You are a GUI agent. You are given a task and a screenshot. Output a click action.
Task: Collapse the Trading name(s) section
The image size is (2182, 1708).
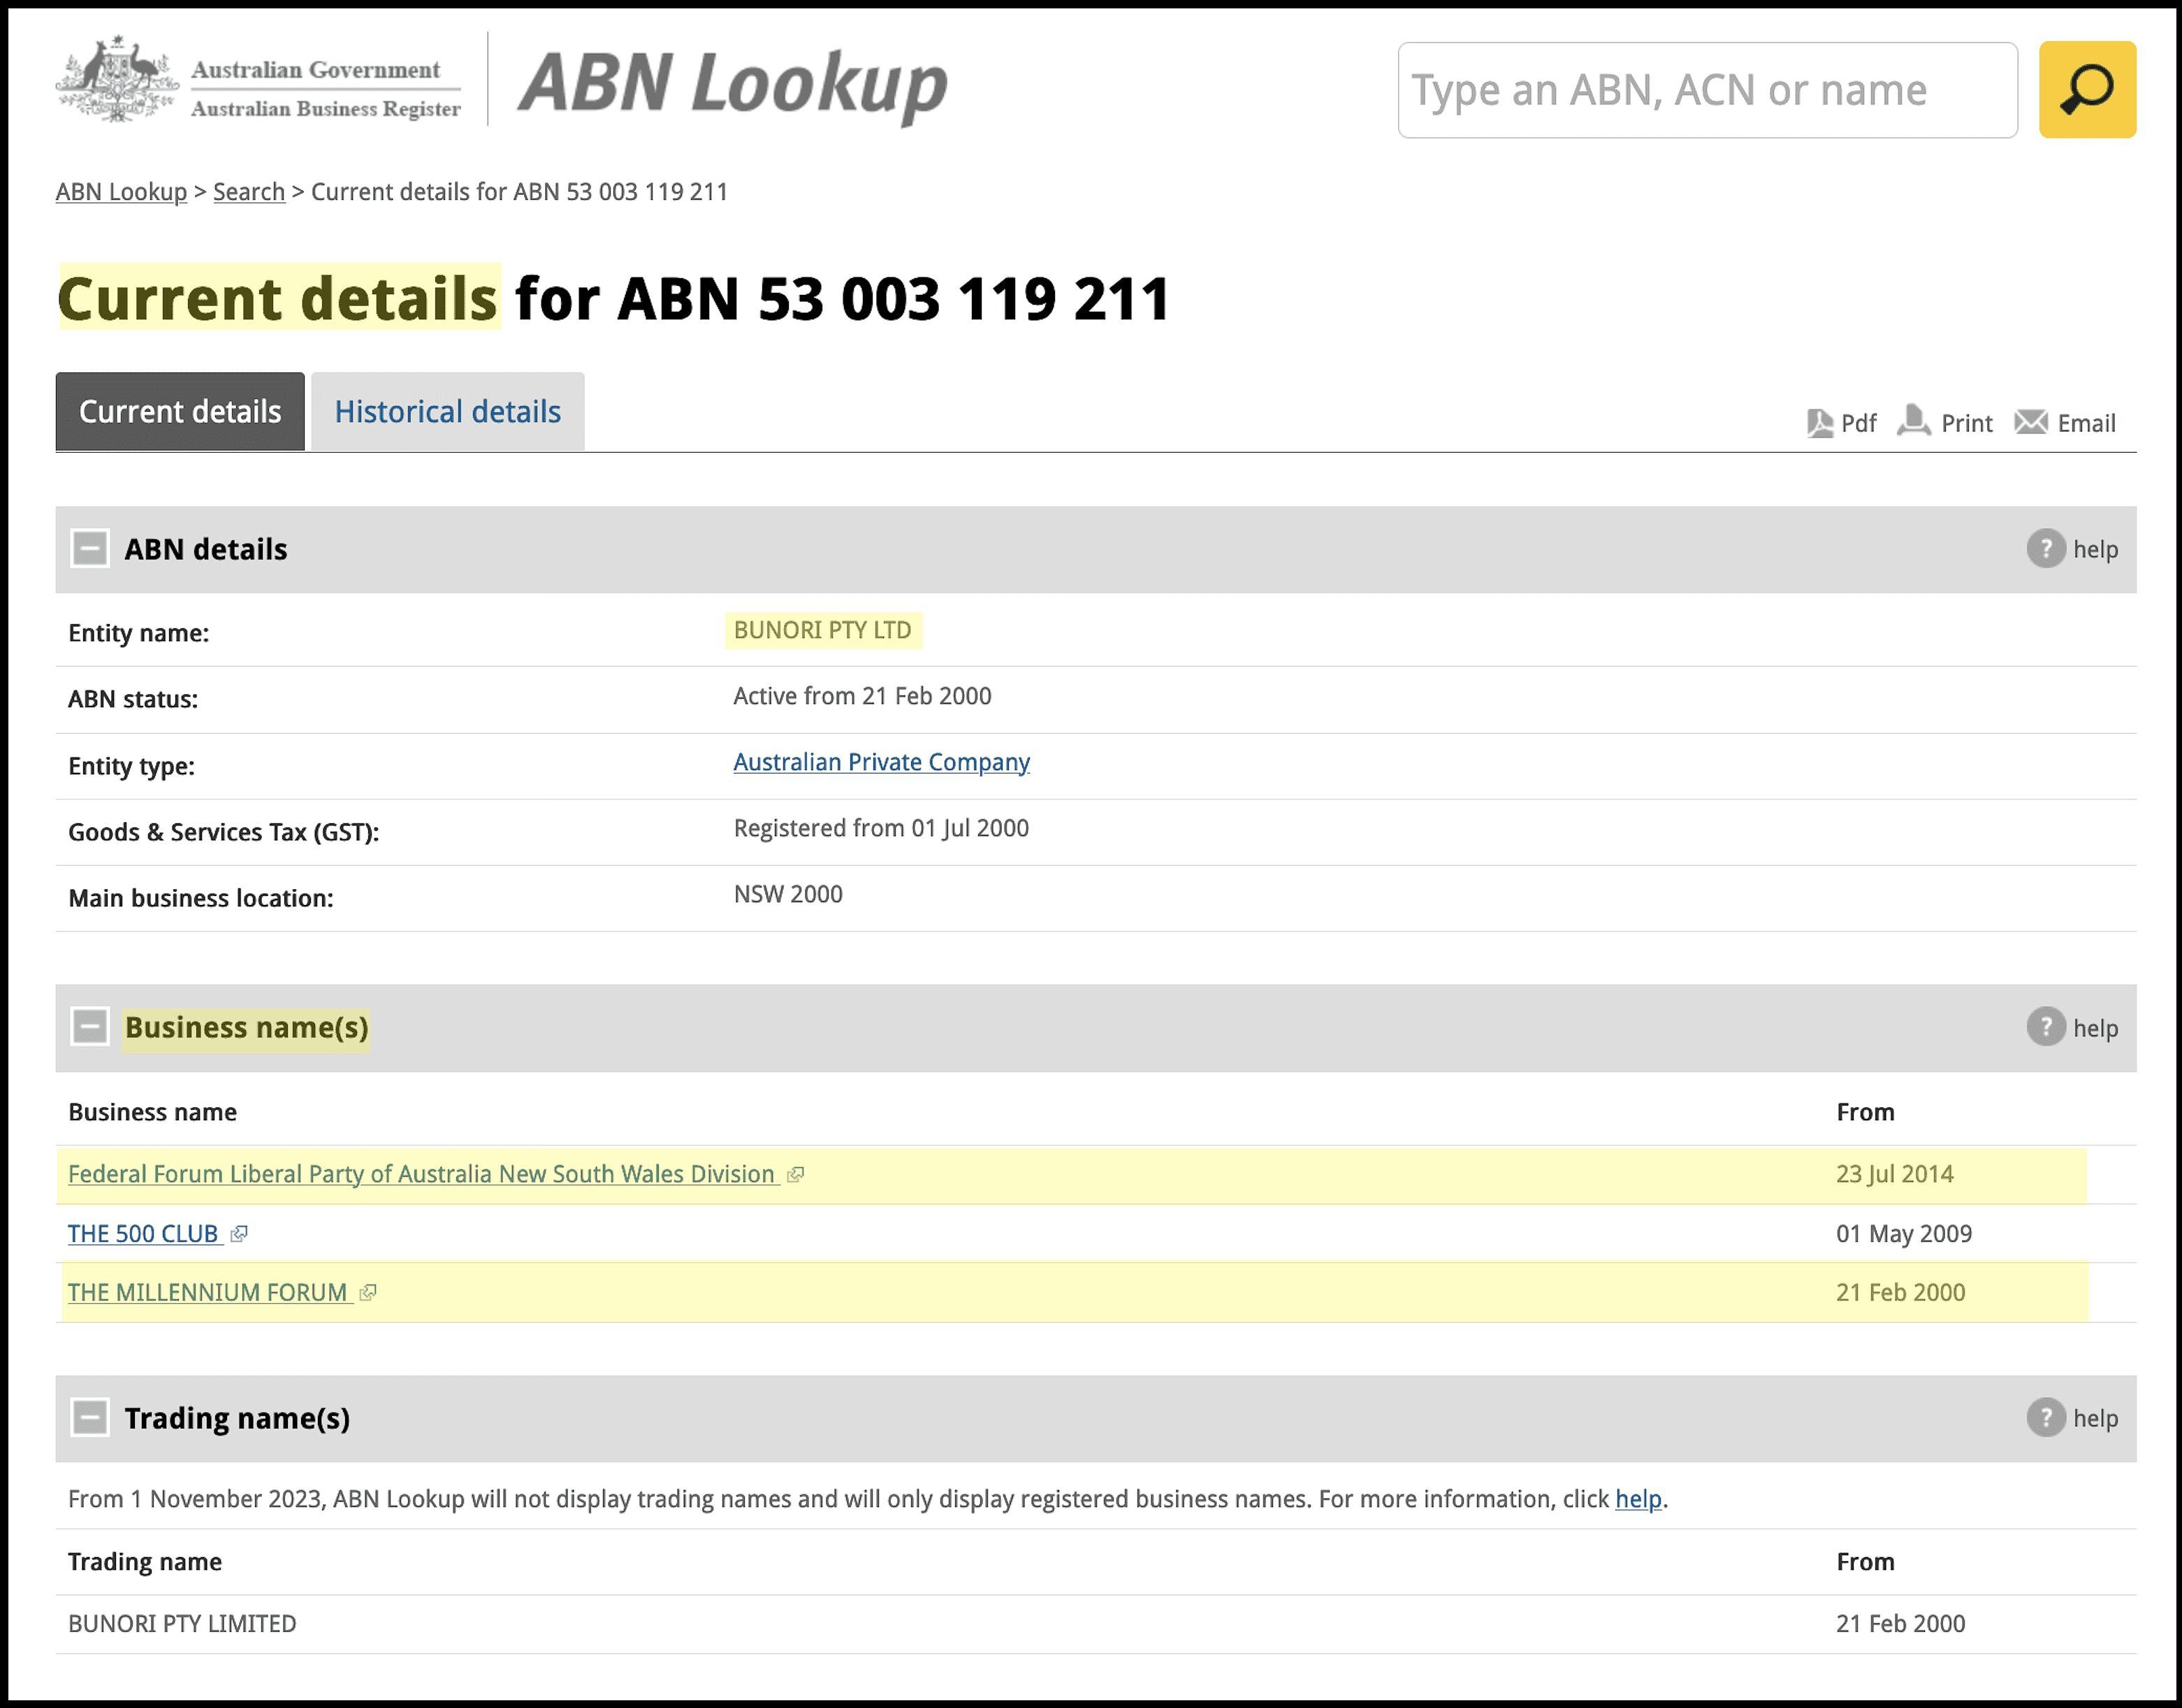[90, 1417]
